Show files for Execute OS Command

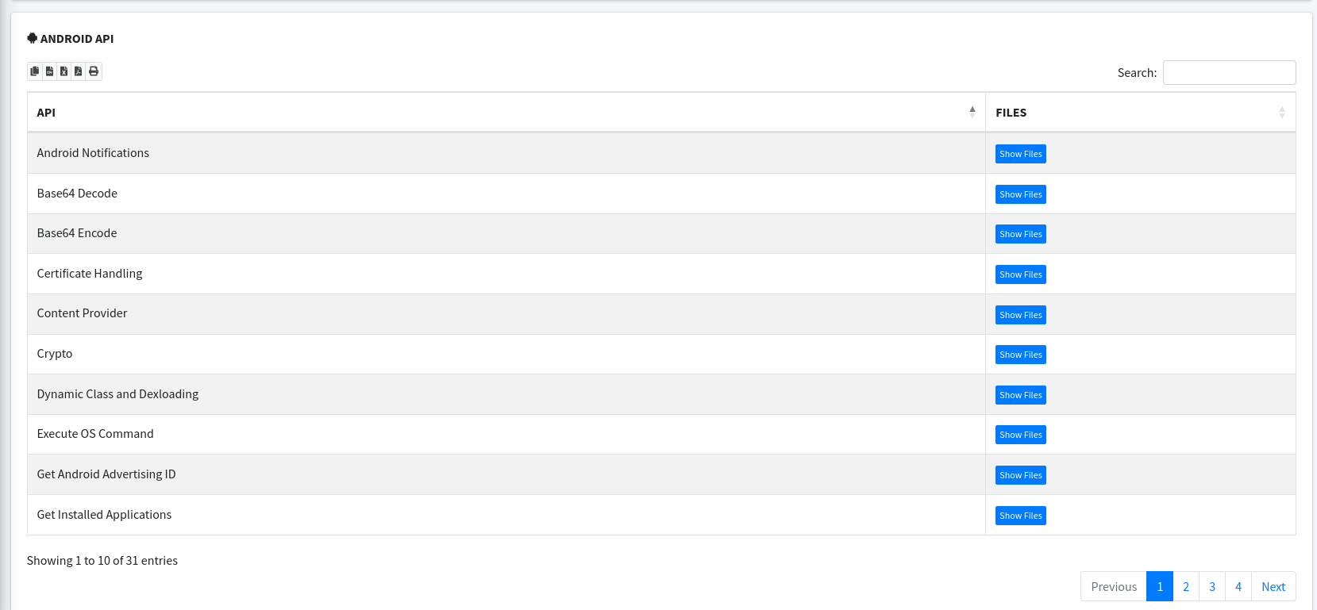click(1020, 435)
